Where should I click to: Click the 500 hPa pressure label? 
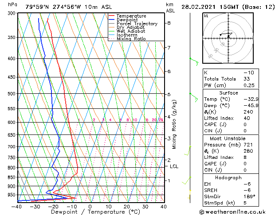[12, 93]
